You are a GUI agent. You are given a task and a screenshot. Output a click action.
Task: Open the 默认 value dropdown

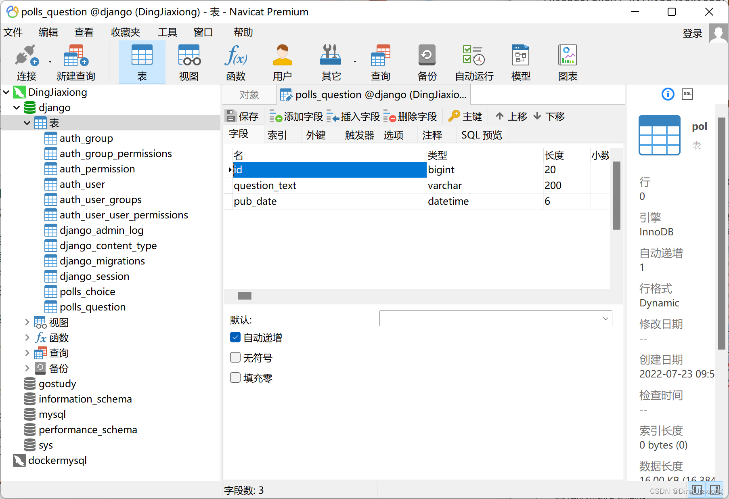tap(605, 319)
